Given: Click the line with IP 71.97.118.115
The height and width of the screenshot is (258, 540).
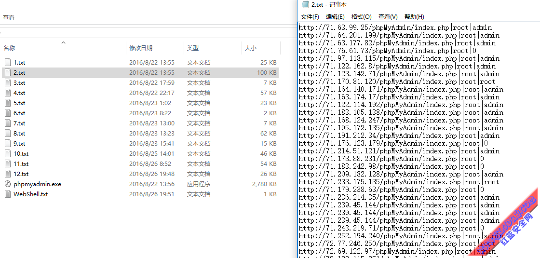Looking at the screenshot, I should point(399,58).
